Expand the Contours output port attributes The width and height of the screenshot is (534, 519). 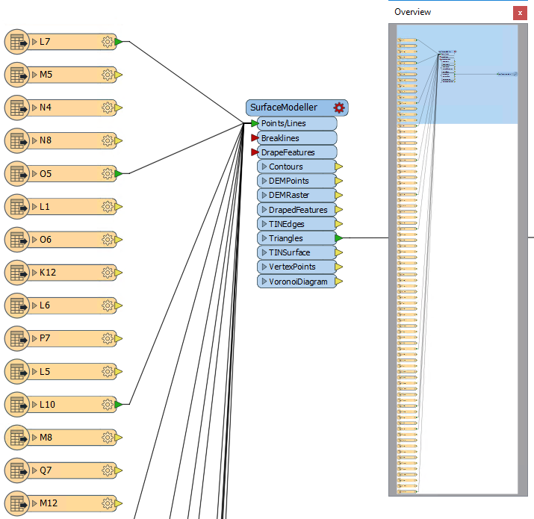click(x=264, y=167)
